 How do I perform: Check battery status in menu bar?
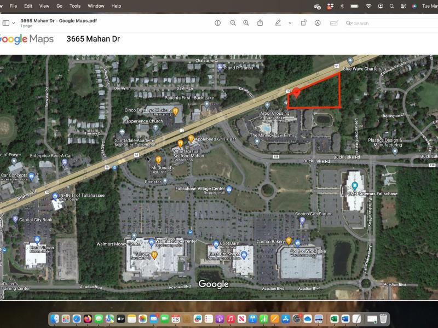coord(355,6)
